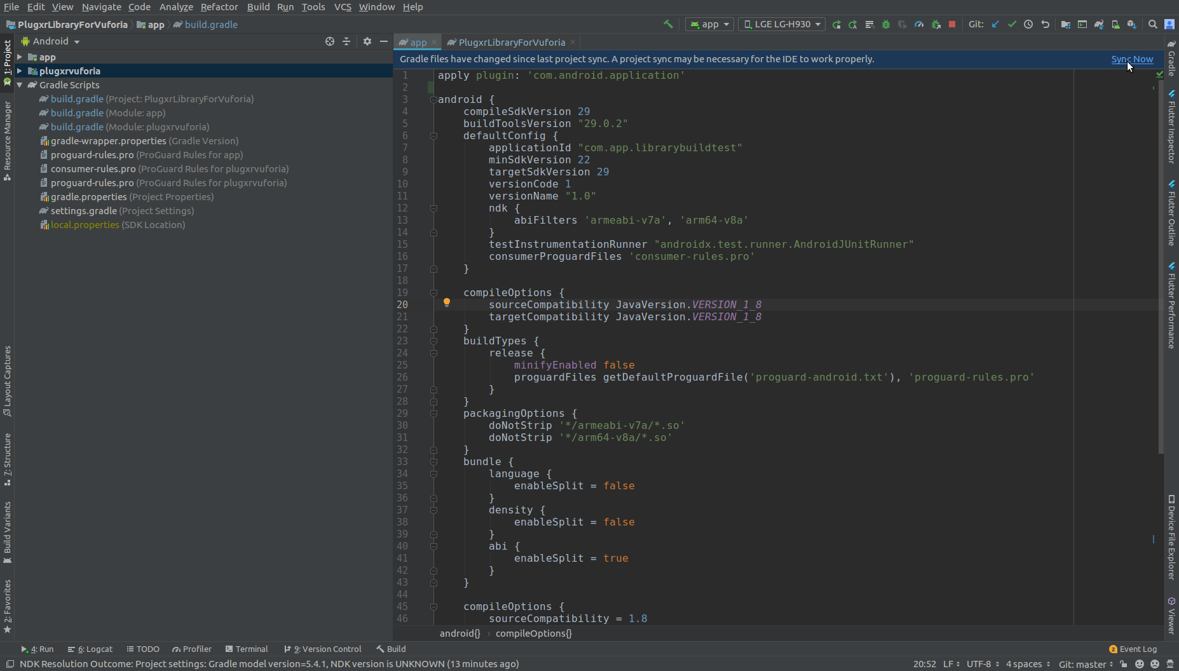The height and width of the screenshot is (671, 1179).
Task: Toggle the Flutter Inspector side panel
Action: (x=1171, y=126)
